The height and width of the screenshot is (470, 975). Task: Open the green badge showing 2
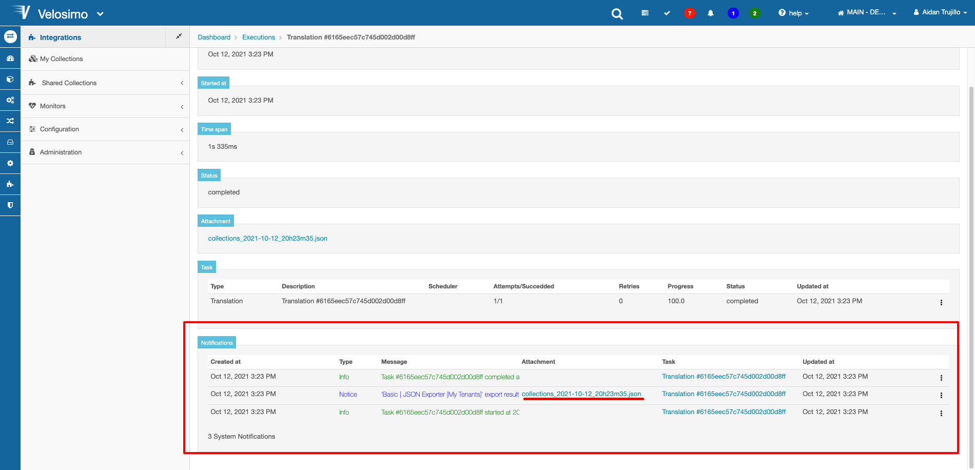click(755, 13)
